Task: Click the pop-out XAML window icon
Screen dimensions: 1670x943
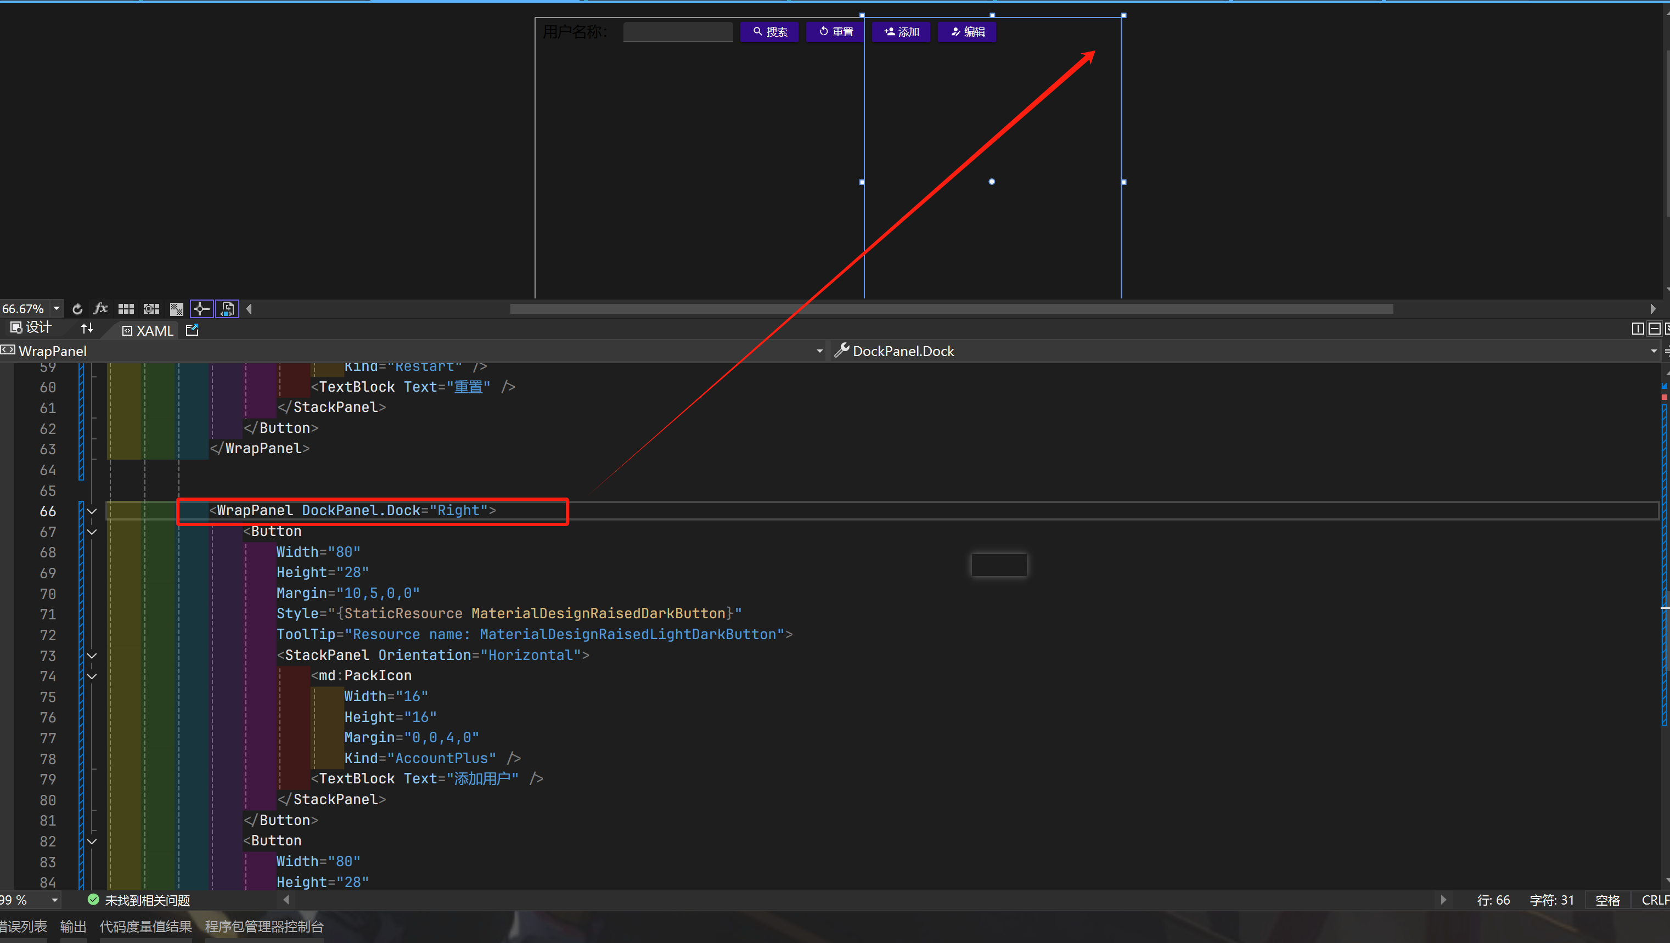Action: click(x=192, y=331)
